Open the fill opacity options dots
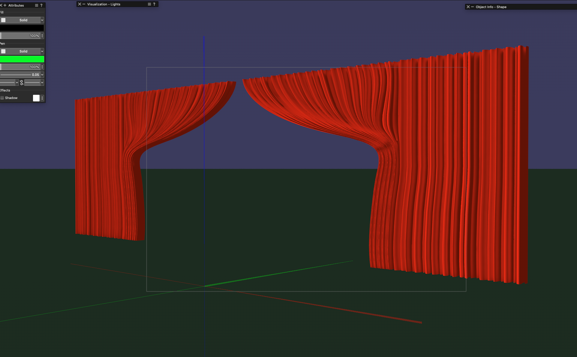The width and height of the screenshot is (577, 357). pos(42,36)
